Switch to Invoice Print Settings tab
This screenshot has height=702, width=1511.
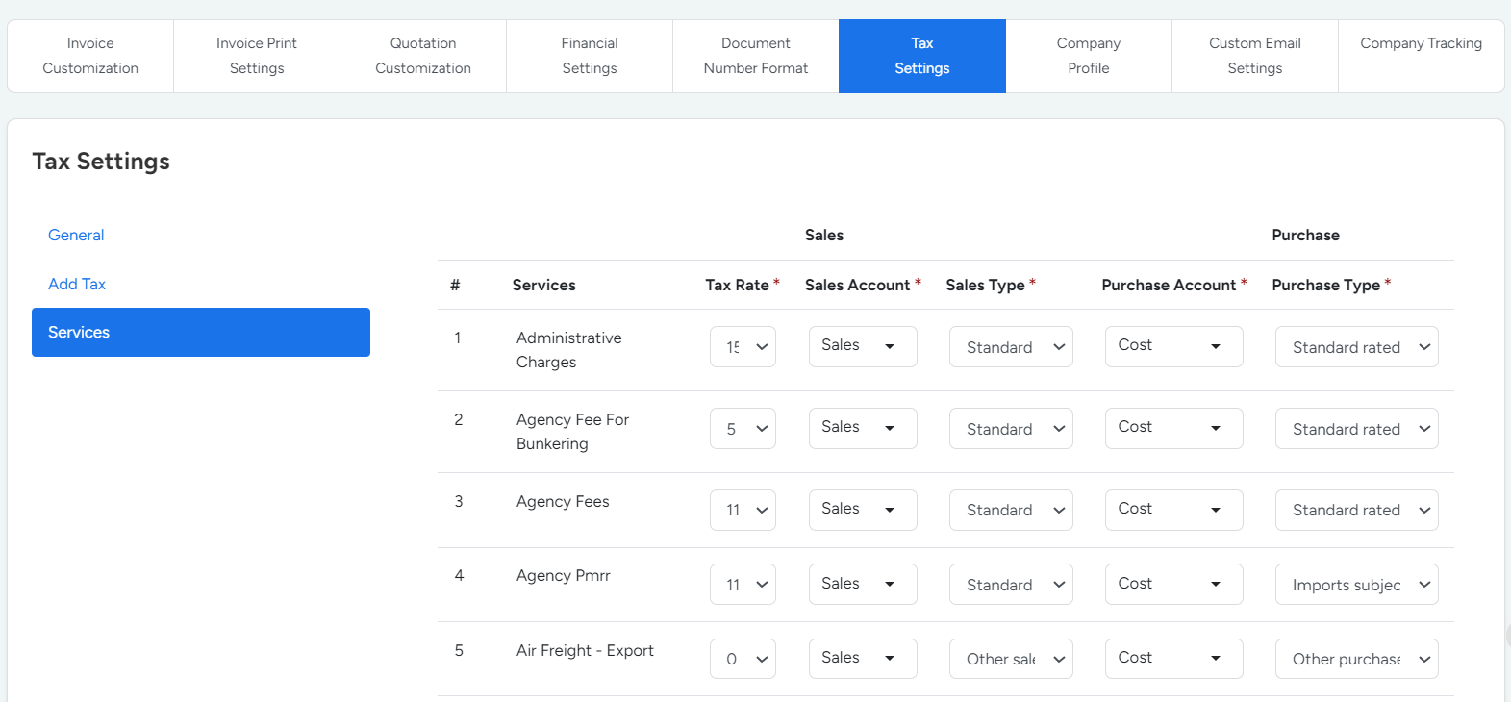click(257, 56)
